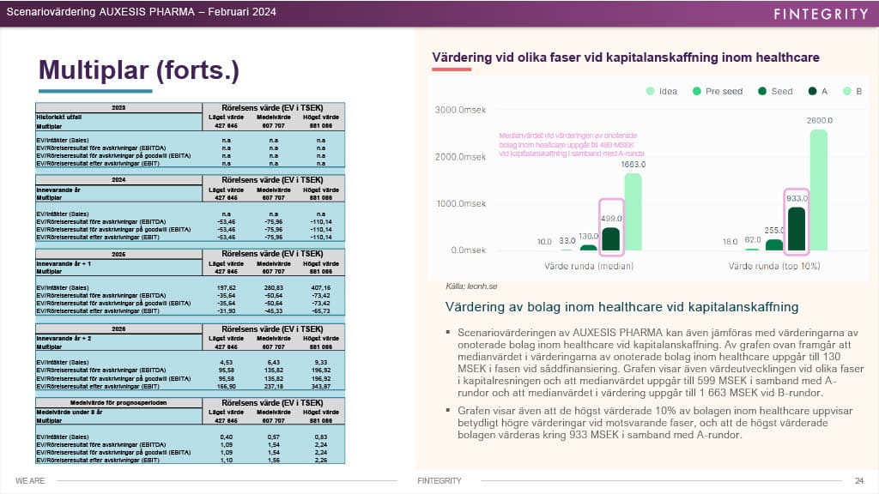
Task: Select the 2600.0 B-round bar in top 10% group
Action: [x=818, y=190]
